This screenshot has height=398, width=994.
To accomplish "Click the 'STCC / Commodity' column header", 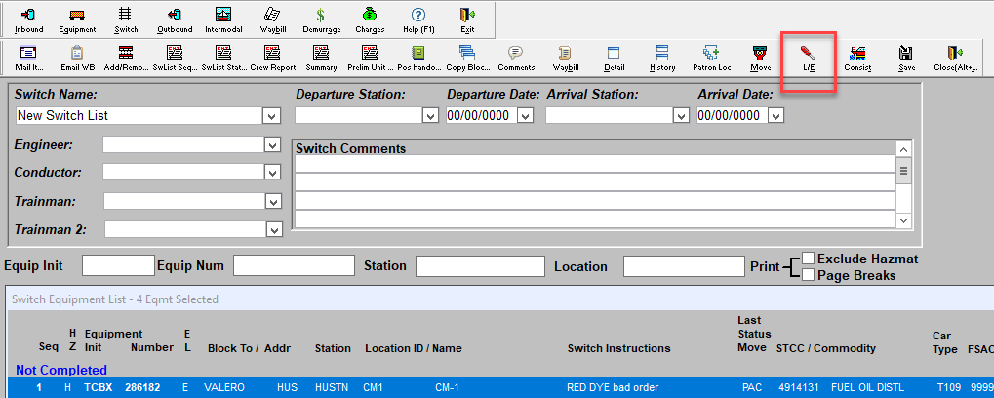I will (x=826, y=348).
